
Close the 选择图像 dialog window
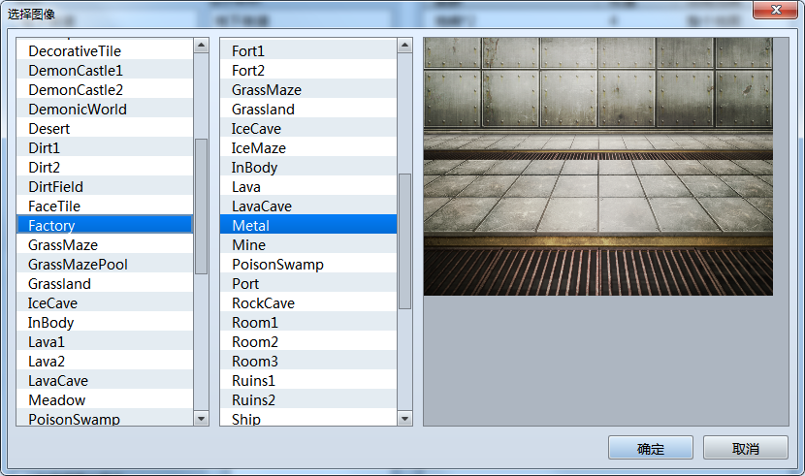(776, 10)
